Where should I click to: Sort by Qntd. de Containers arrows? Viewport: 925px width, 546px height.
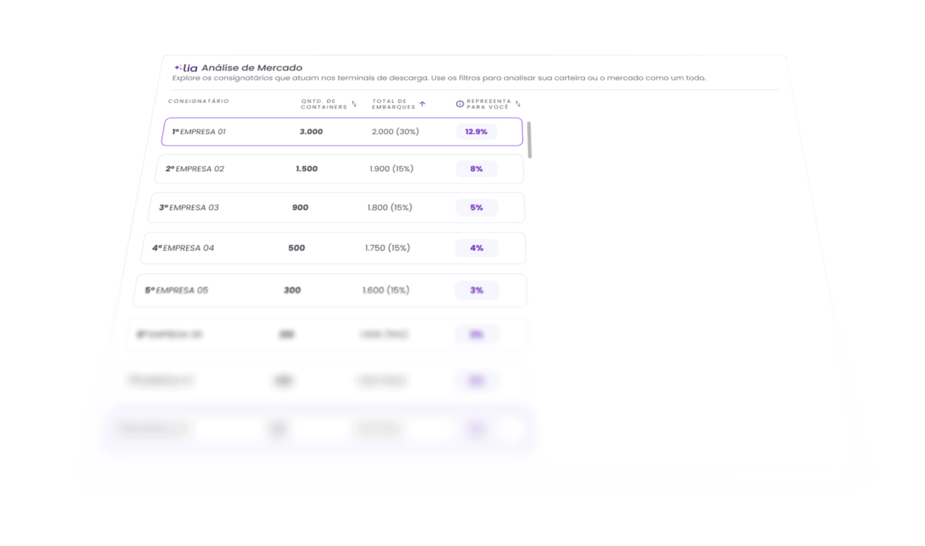[354, 104]
